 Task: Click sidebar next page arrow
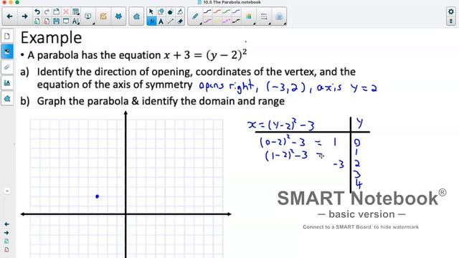(x=6, y=233)
